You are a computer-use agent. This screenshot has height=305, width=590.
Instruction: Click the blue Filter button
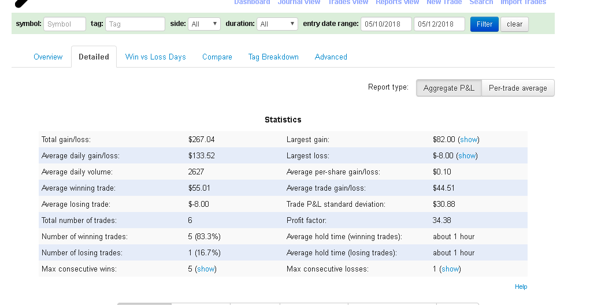click(x=484, y=24)
